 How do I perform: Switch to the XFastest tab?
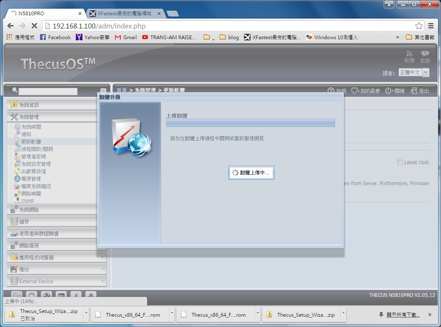pyautogui.click(x=124, y=13)
